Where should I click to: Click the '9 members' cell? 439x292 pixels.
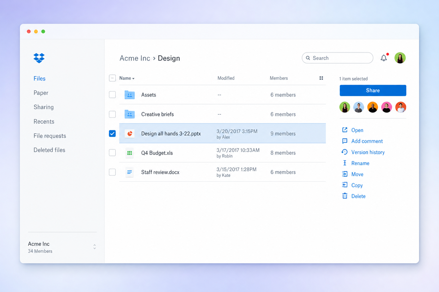[283, 133]
